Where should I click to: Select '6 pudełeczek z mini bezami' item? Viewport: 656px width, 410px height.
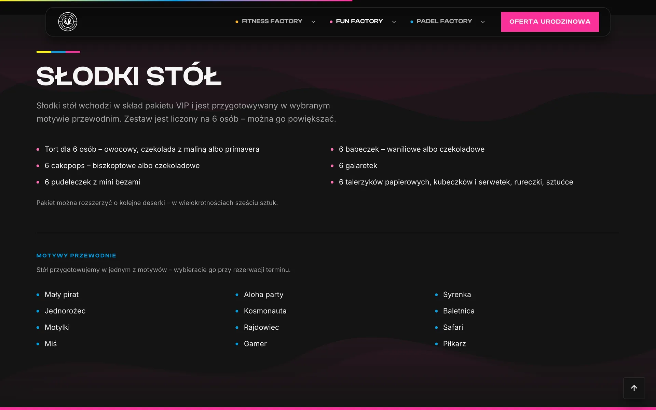point(92,182)
